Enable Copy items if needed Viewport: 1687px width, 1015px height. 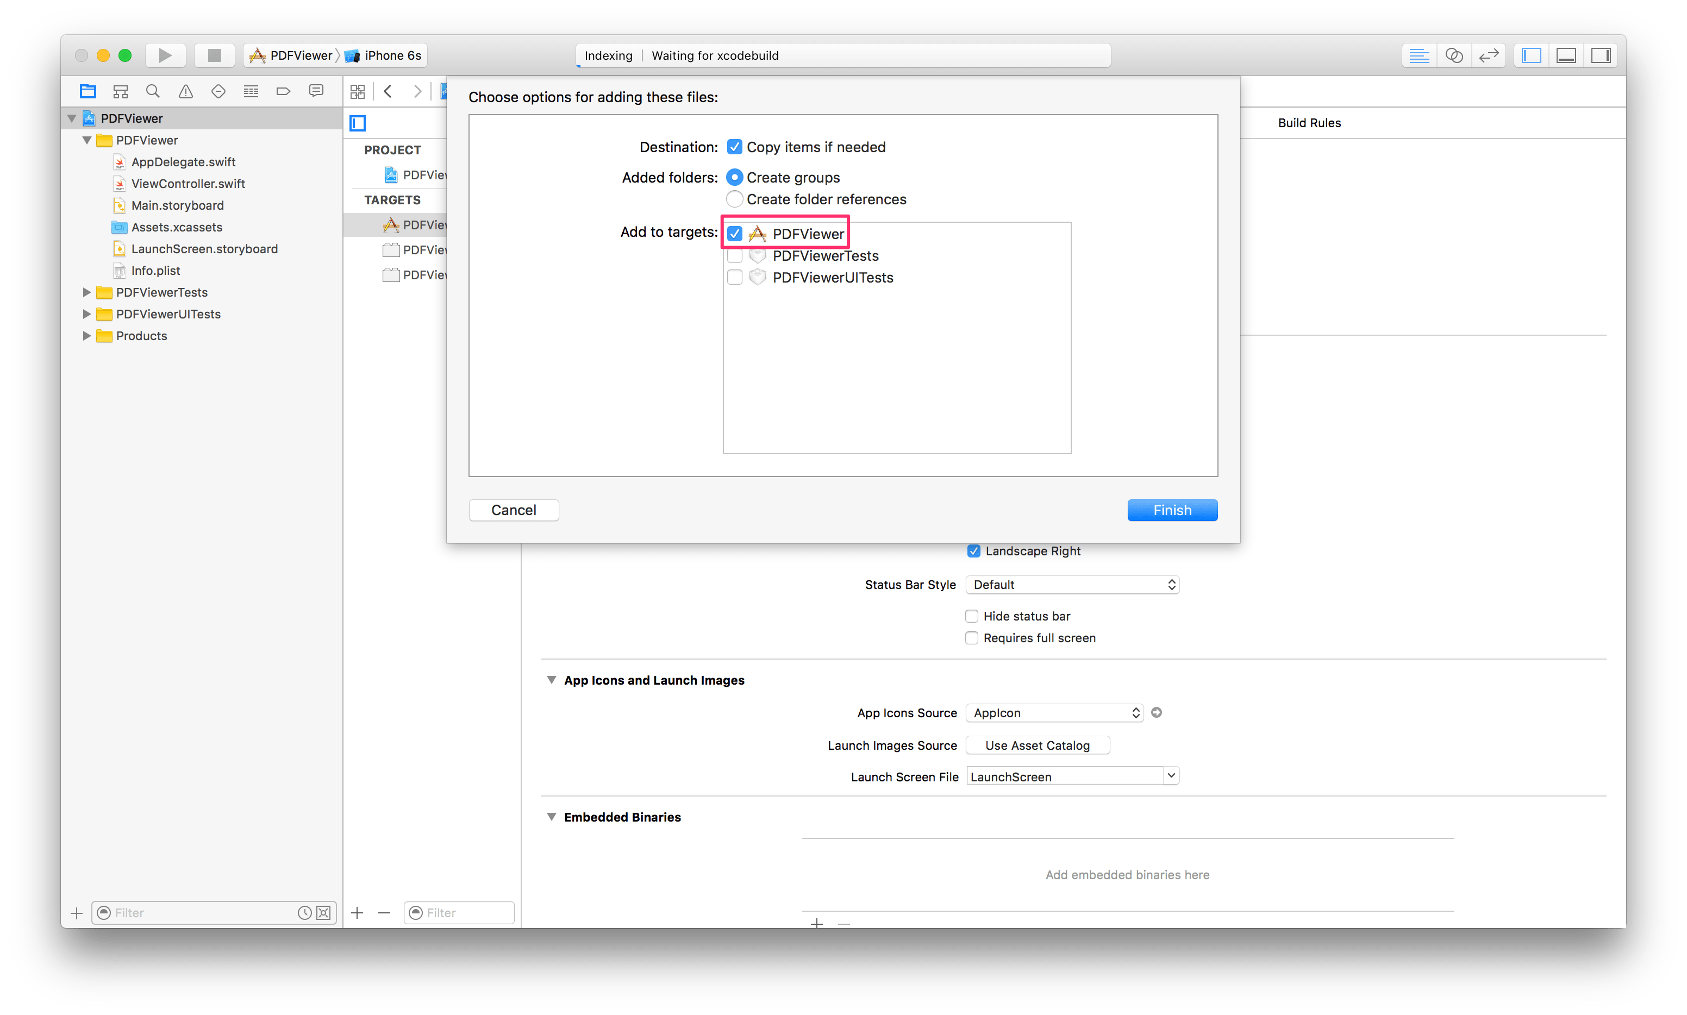(734, 146)
